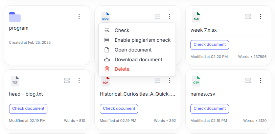Click Words 392 count
This screenshot has width=275, height=134.
coord(165,121)
